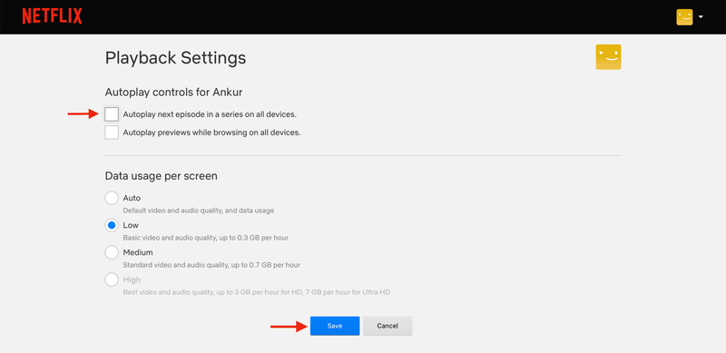Click 'Autoplay previews while browsing' label
This screenshot has width=726, height=353.
211,132
